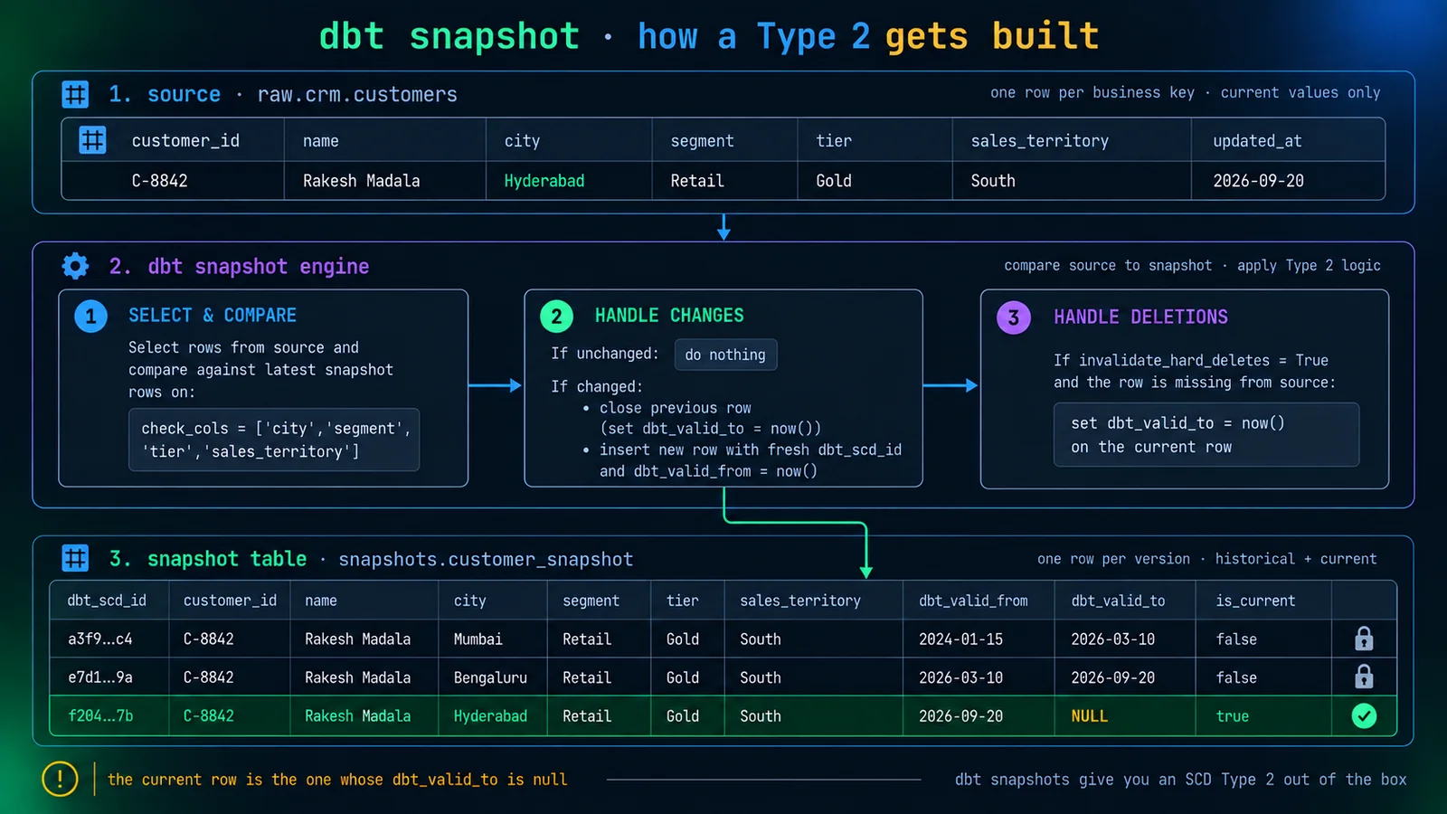The width and height of the screenshot is (1447, 814).
Task: Click the lock icon on the a3f9...c4 row
Action: click(1364, 639)
